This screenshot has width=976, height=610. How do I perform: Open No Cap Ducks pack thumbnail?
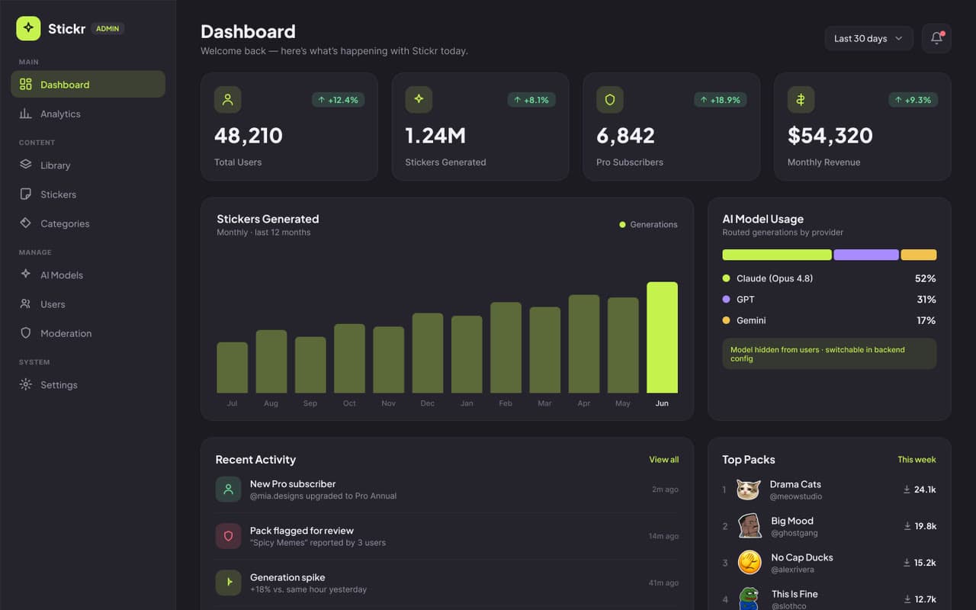(x=749, y=563)
